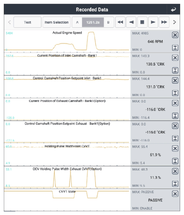Image resolution: width=184 pixels, height=215 pixels.
Task: Stop the recorded data playback
Action: click(142, 22)
